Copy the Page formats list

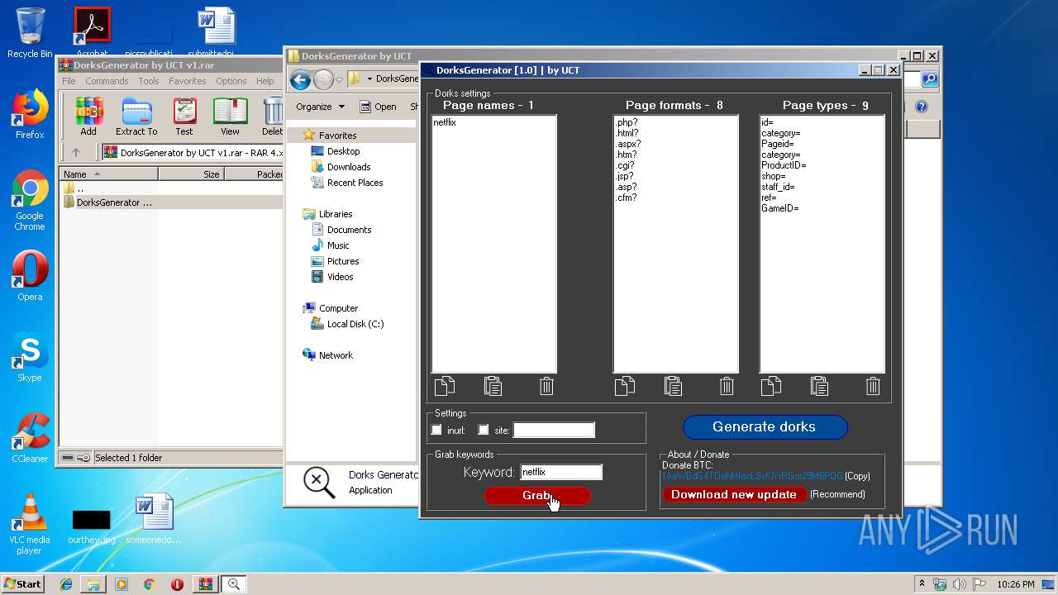tap(625, 386)
